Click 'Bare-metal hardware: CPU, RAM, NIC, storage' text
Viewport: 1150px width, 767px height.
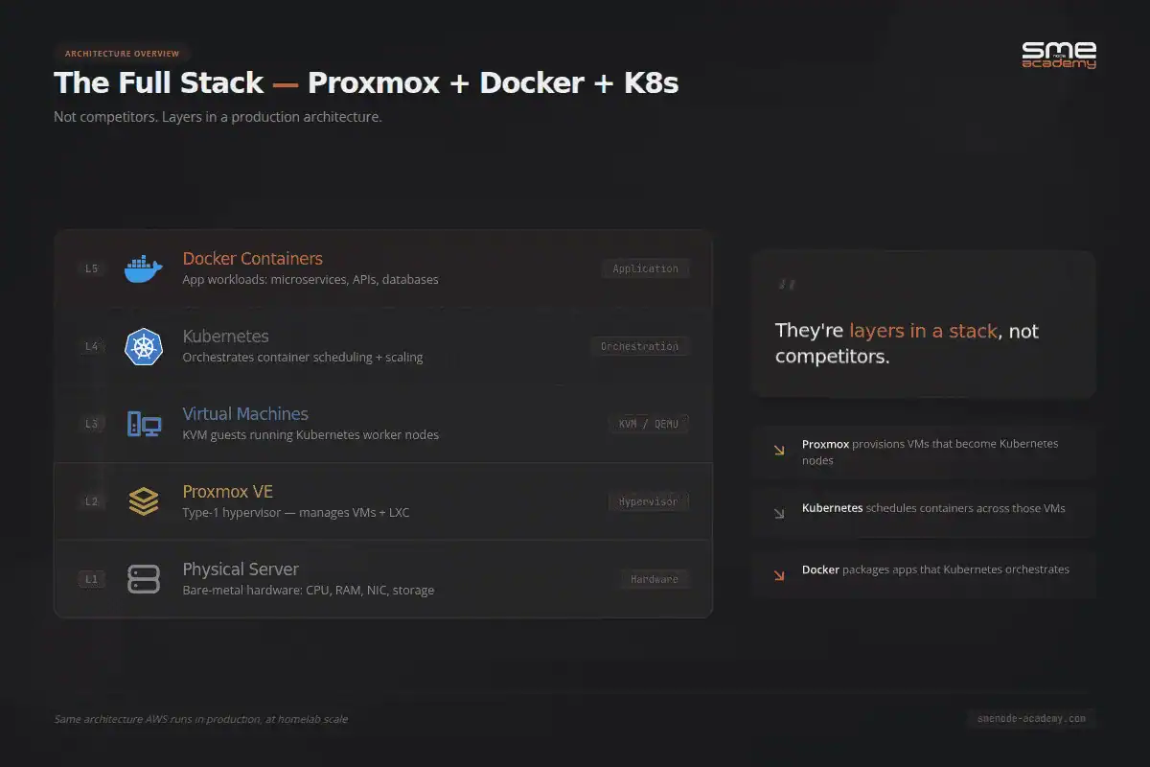(x=309, y=591)
